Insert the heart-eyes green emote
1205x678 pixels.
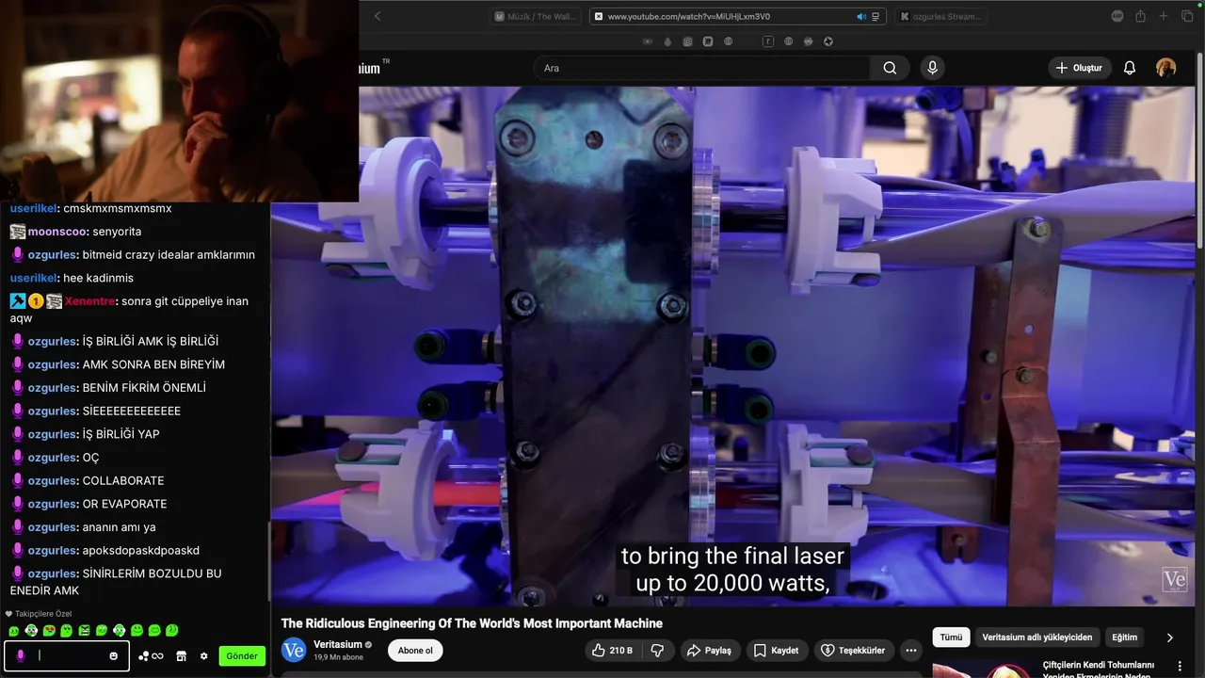point(49,630)
